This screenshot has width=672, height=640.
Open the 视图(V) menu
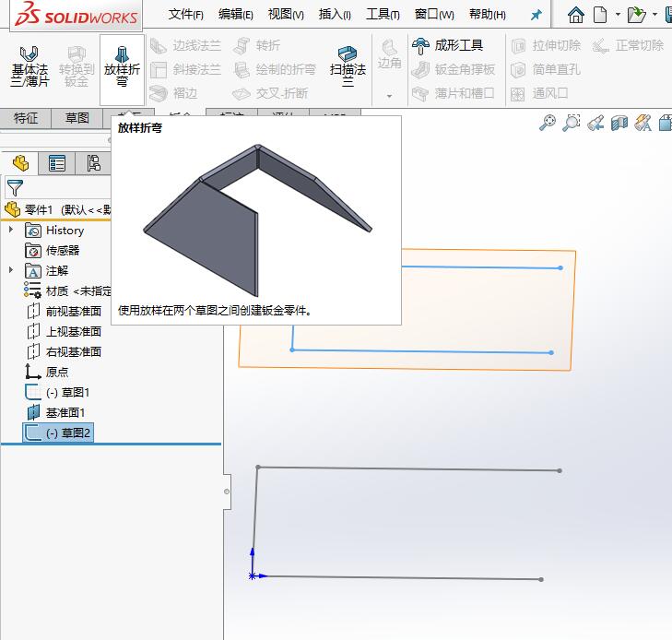286,15
